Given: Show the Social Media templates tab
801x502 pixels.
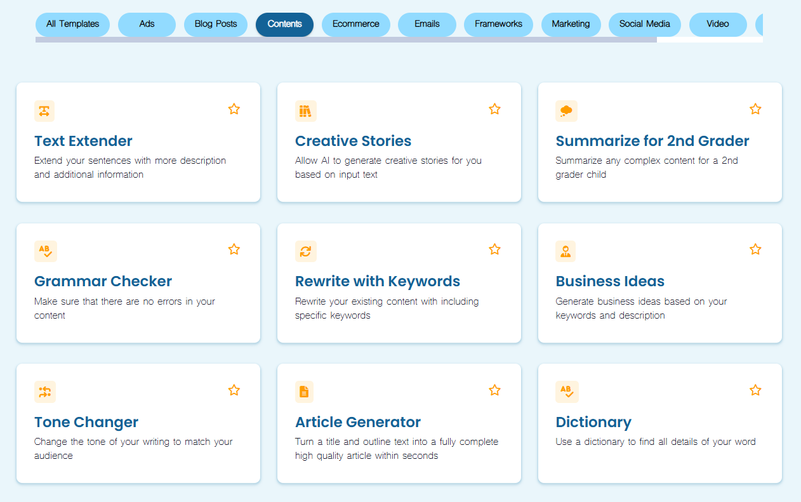Looking at the screenshot, I should tap(644, 24).
